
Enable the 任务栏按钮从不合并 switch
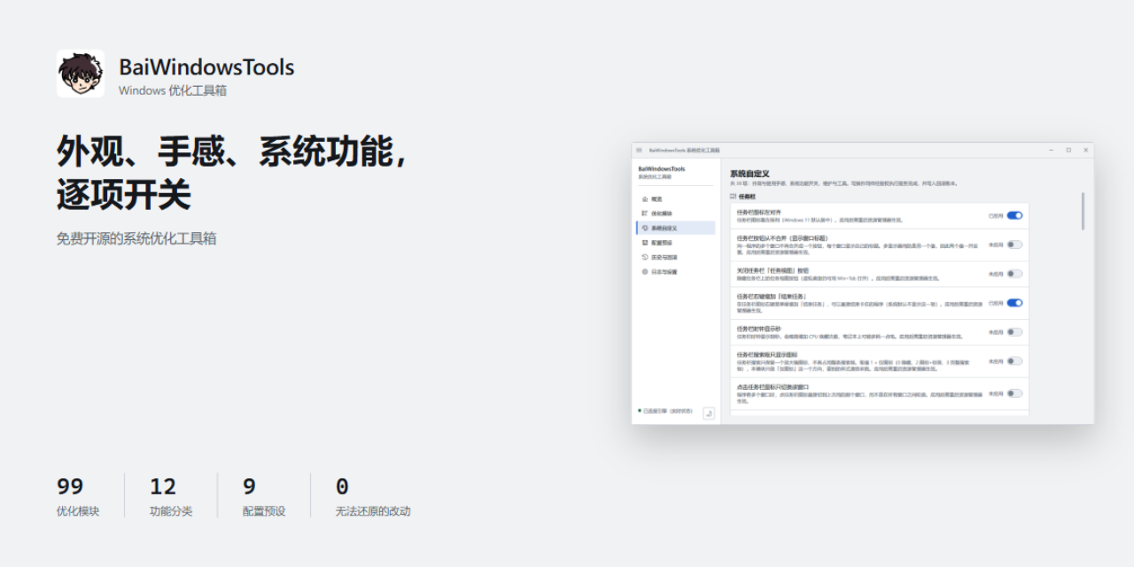coord(1014,245)
